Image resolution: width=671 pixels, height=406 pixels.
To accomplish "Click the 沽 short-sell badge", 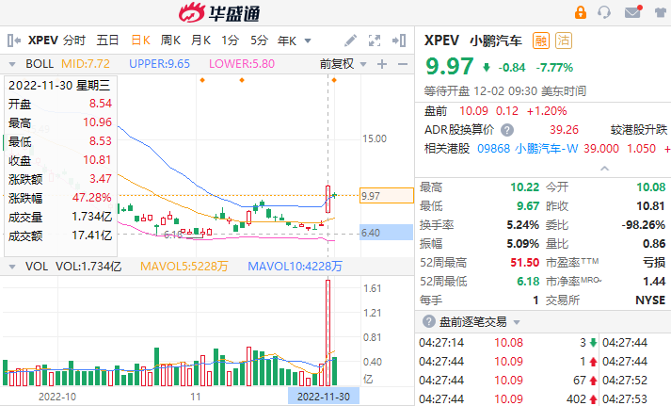I will 563,41.
